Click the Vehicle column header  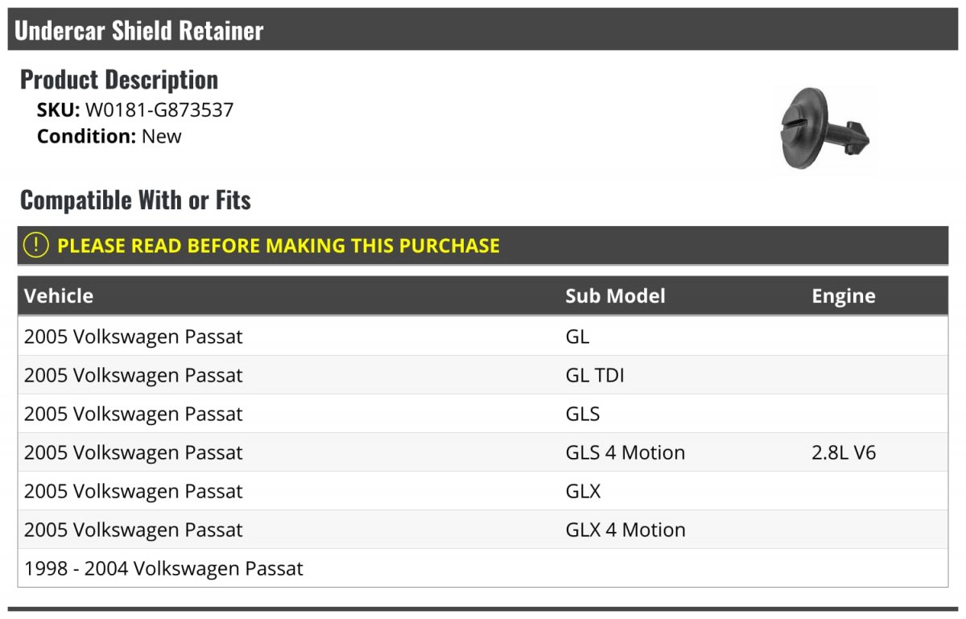(59, 296)
